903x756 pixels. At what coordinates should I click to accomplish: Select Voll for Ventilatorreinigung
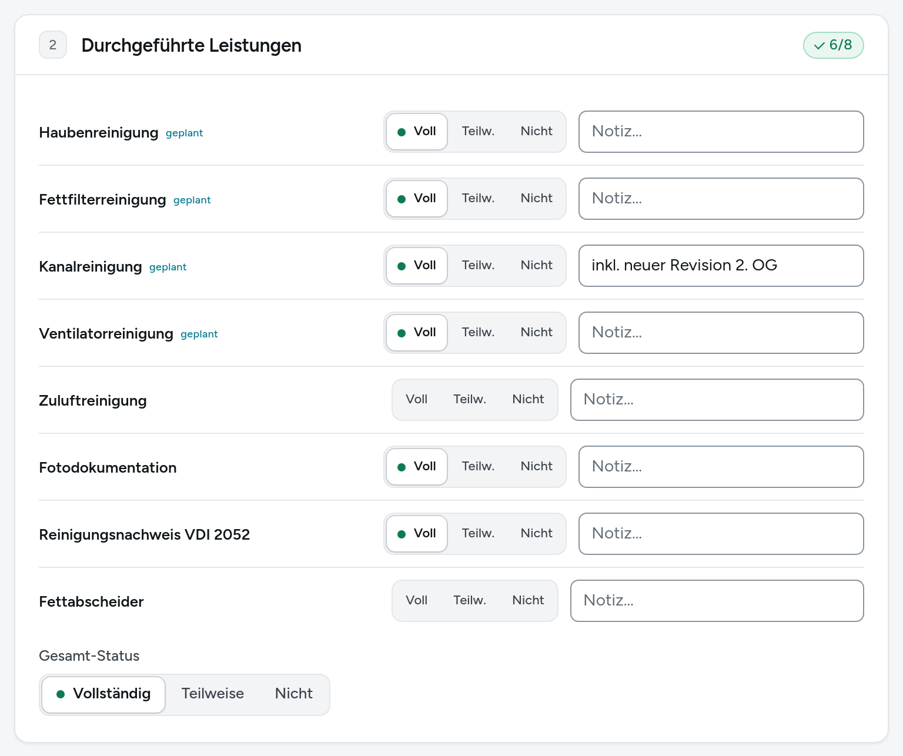coord(417,333)
